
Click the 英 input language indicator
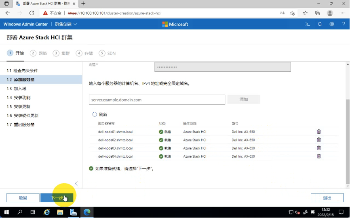pyautogui.click(x=312, y=212)
